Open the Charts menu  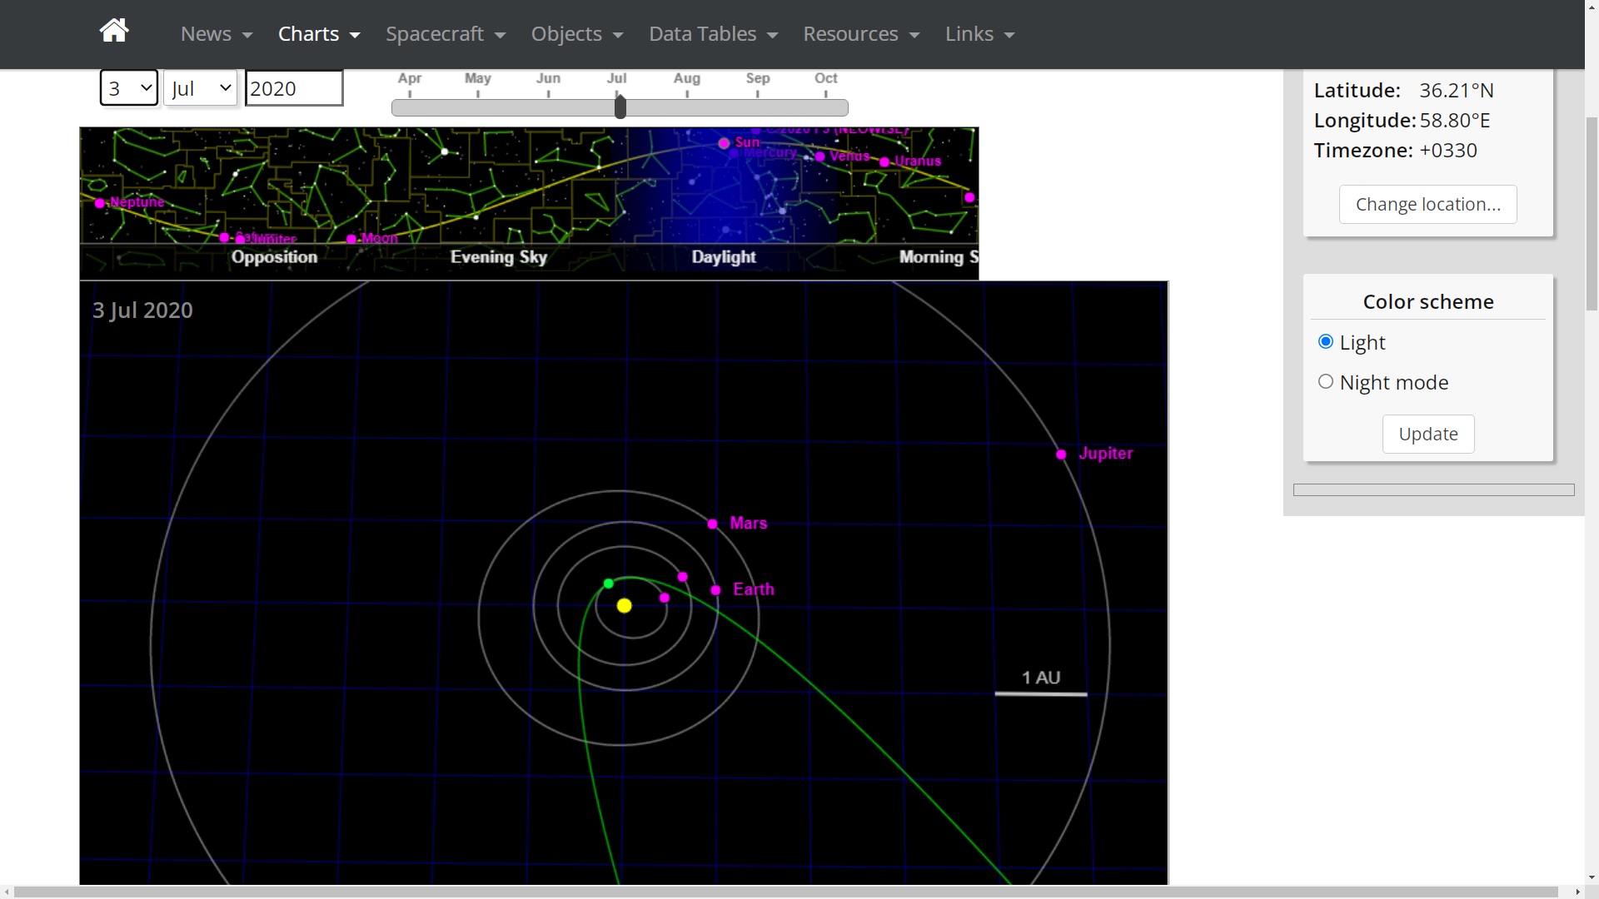click(318, 34)
